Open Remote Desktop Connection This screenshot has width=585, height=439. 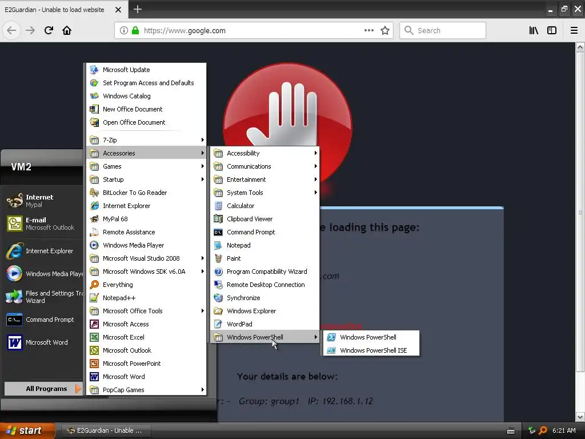[x=265, y=285]
